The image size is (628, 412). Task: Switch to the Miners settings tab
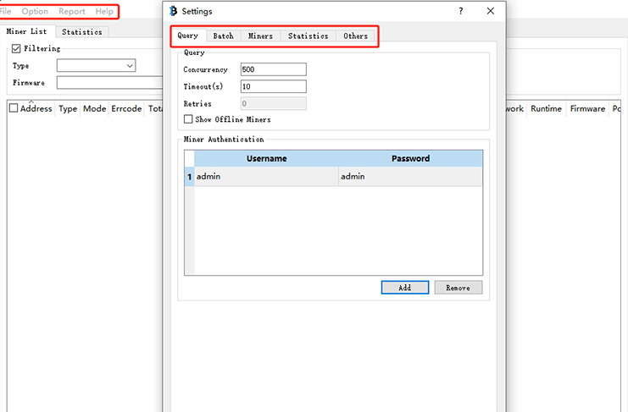260,36
